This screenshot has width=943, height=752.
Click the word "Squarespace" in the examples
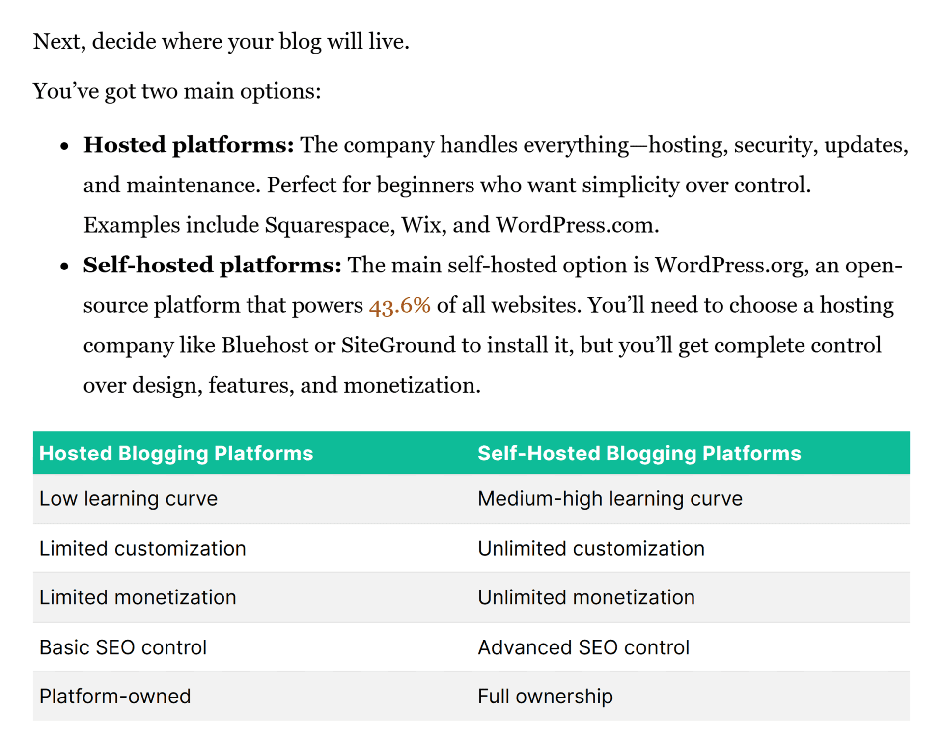coord(330,225)
